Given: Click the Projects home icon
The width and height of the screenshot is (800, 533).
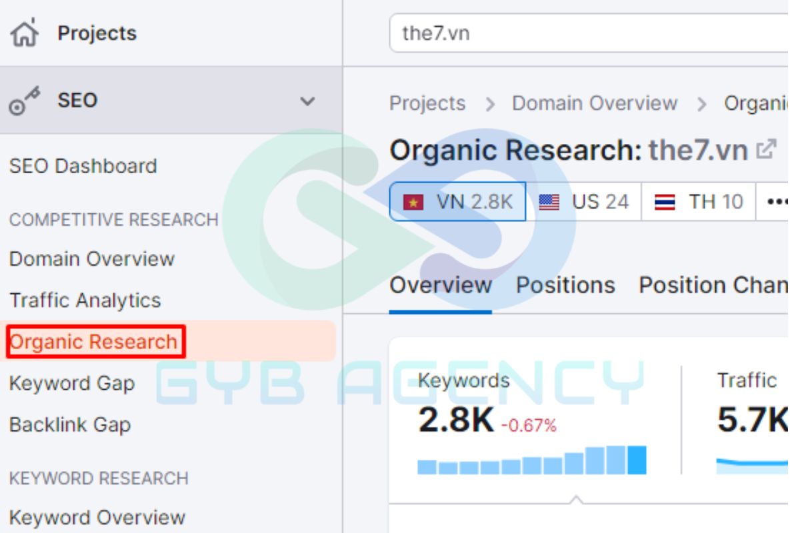Looking at the screenshot, I should pos(25,33).
